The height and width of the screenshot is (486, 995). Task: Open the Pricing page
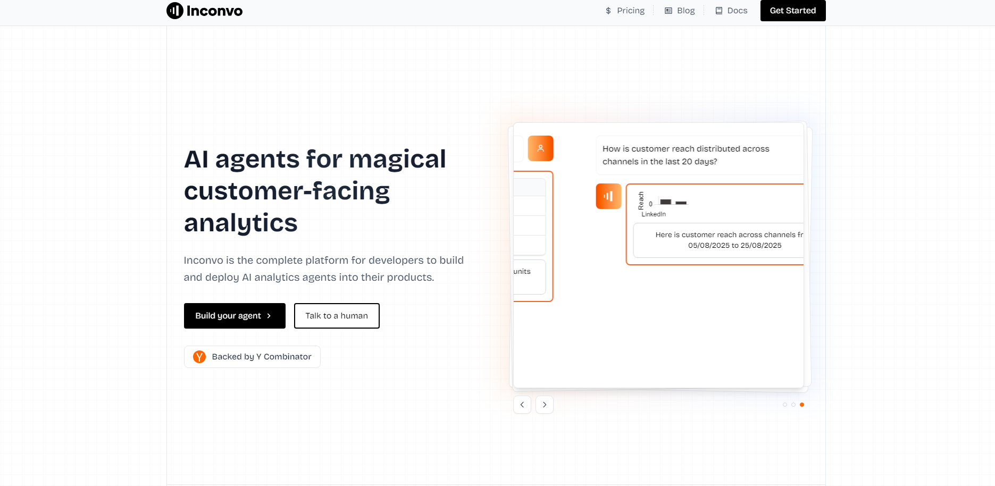coord(631,11)
